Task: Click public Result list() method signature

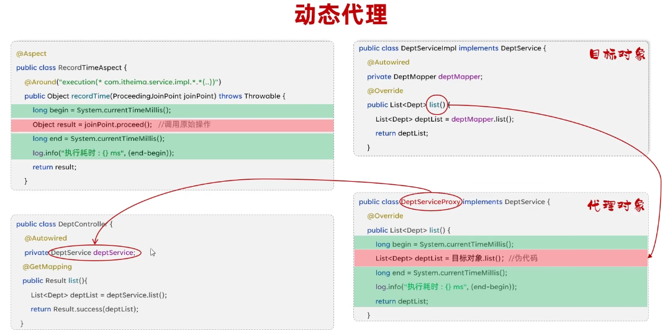Action: (x=54, y=281)
